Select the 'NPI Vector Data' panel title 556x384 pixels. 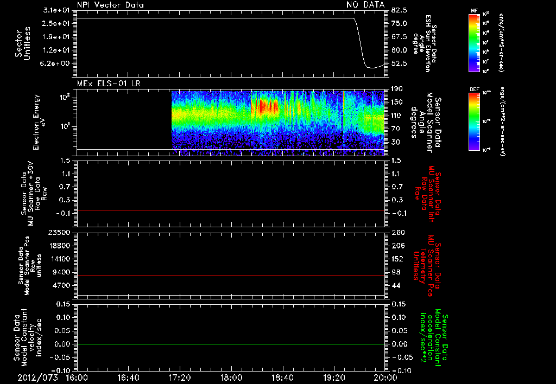[x=110, y=5]
